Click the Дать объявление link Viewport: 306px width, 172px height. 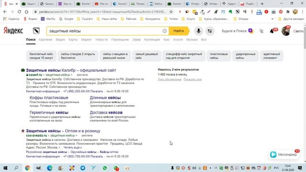[x=170, y=79]
